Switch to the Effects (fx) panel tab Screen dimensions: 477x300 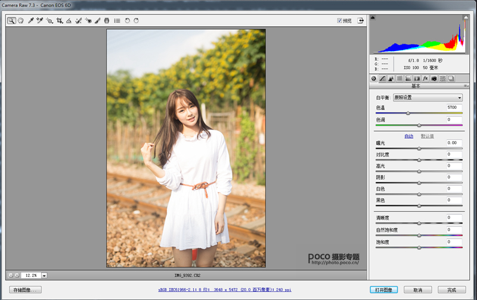425,79
